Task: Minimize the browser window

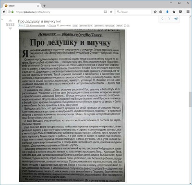Action: (171, 3)
